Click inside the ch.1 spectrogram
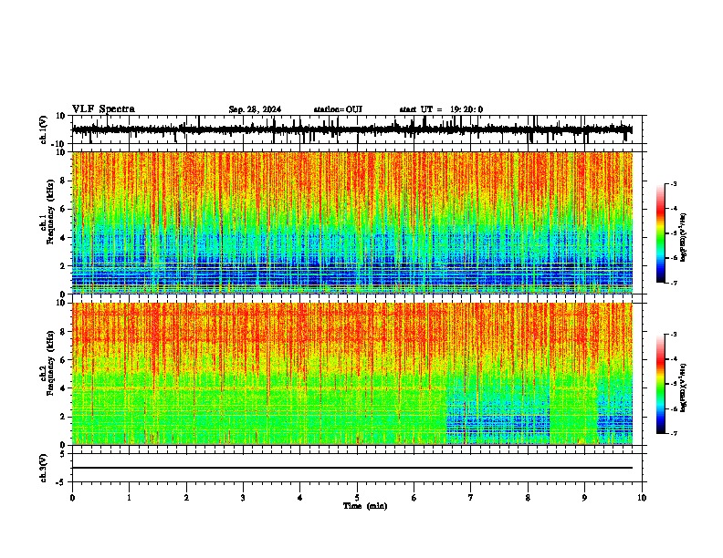This screenshot has height=558, width=723. pos(352,222)
